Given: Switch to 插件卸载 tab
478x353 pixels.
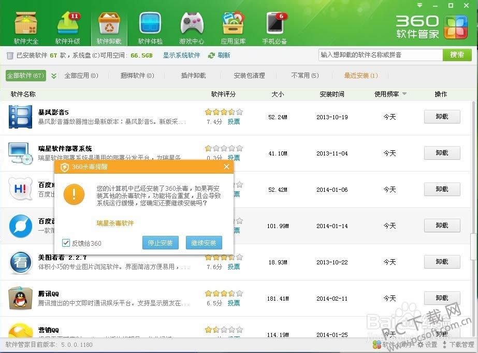Looking at the screenshot, I should [193, 76].
